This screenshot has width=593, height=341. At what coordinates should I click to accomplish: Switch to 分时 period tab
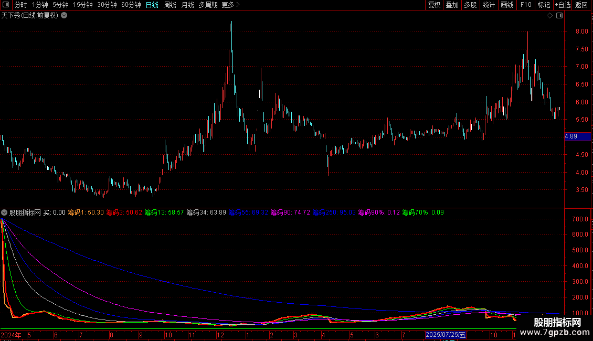coord(21,5)
